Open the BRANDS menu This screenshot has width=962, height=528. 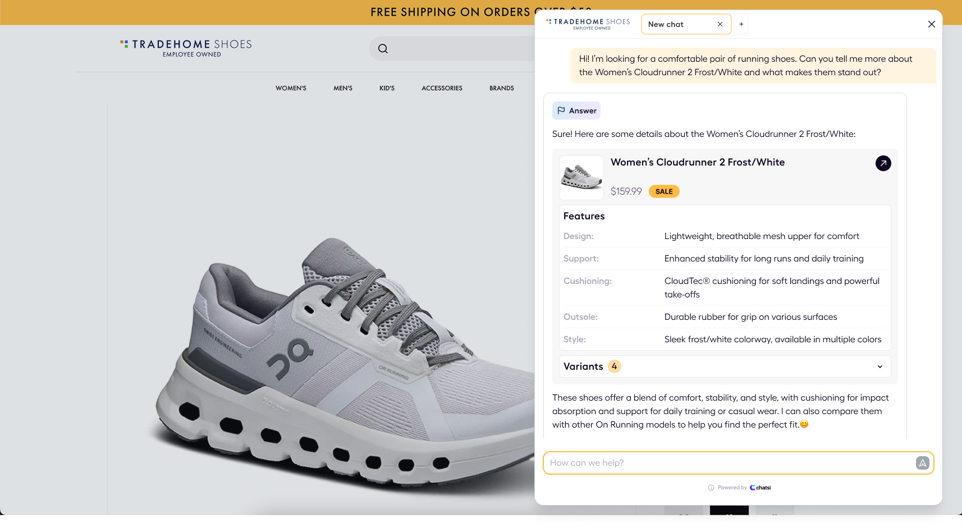point(501,88)
